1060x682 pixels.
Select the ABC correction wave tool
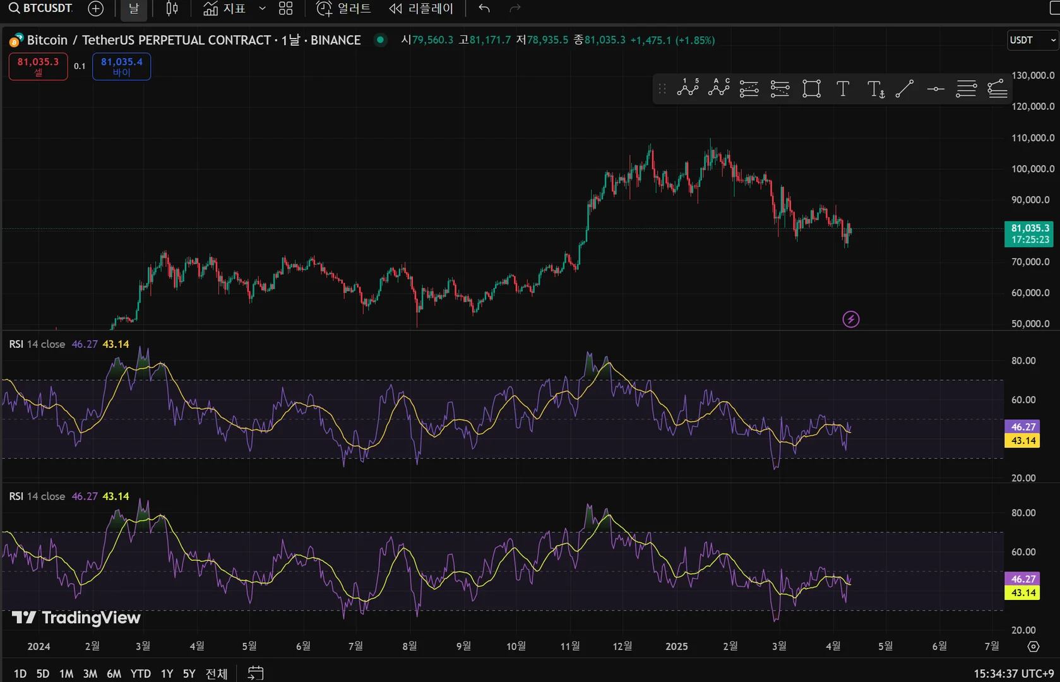[x=718, y=88]
